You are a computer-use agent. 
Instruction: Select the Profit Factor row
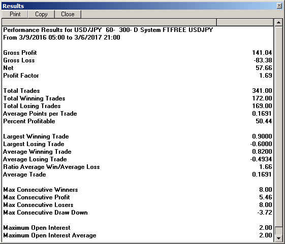pos(138,76)
